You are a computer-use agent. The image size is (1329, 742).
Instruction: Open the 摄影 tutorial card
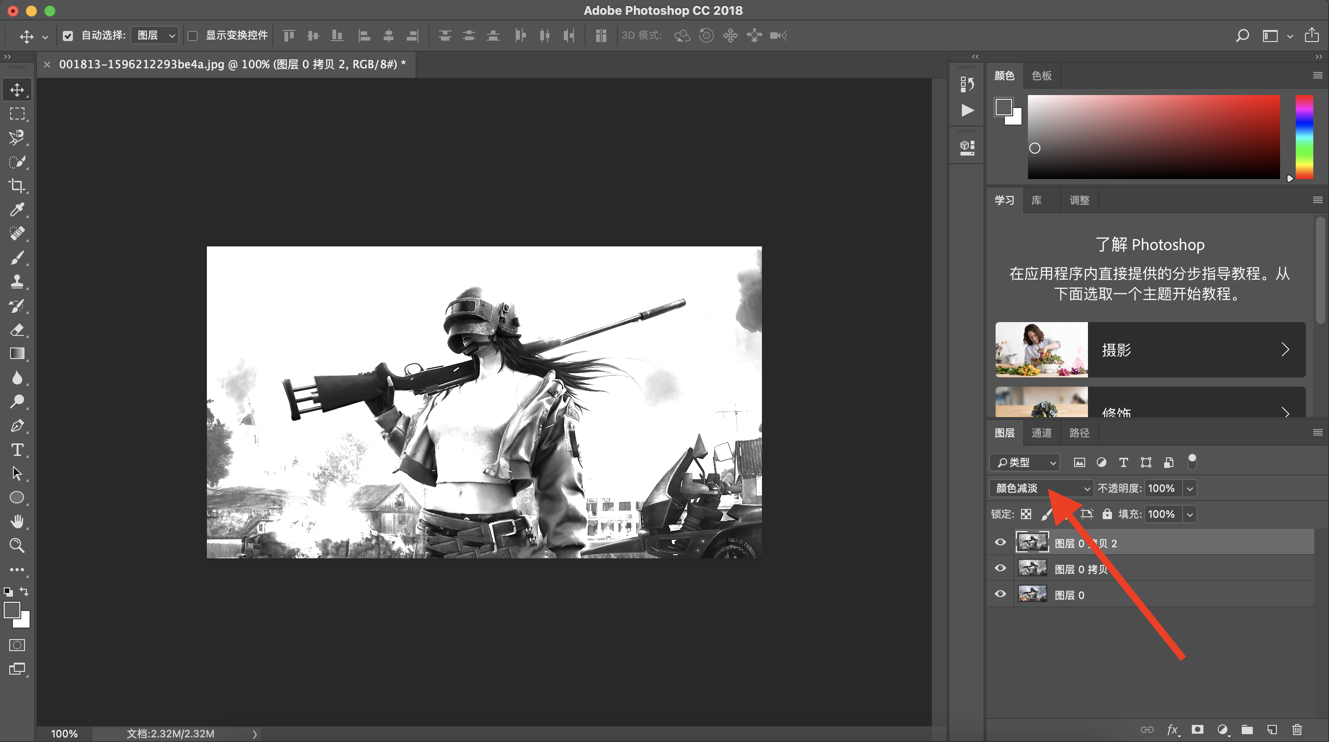coord(1150,350)
